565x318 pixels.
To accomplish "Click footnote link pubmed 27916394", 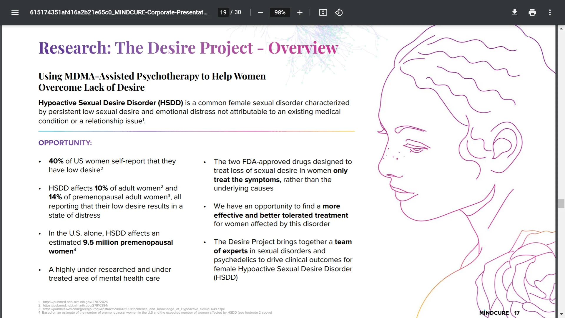I will pos(76,305).
